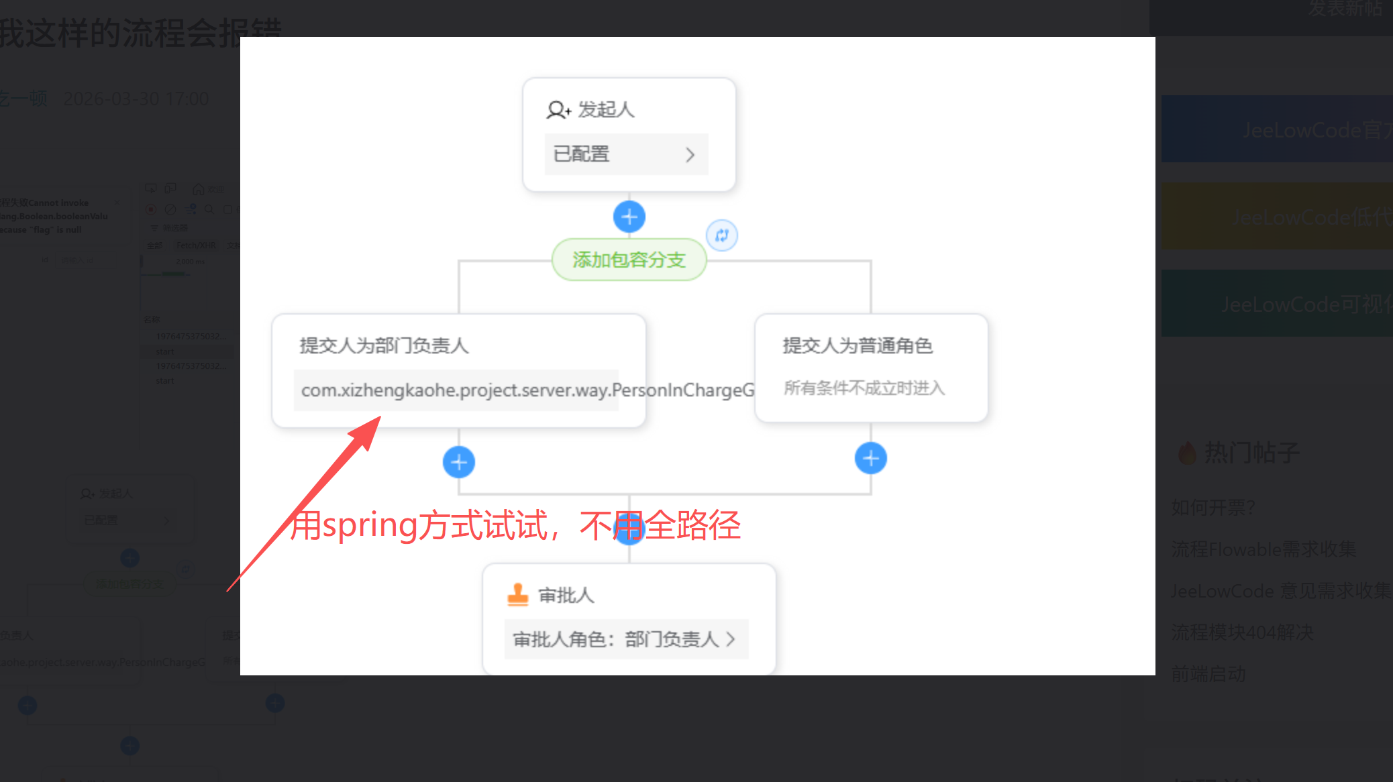Click plus button above the 审批人 node
Screen dimensions: 1393x782
[x=629, y=530]
